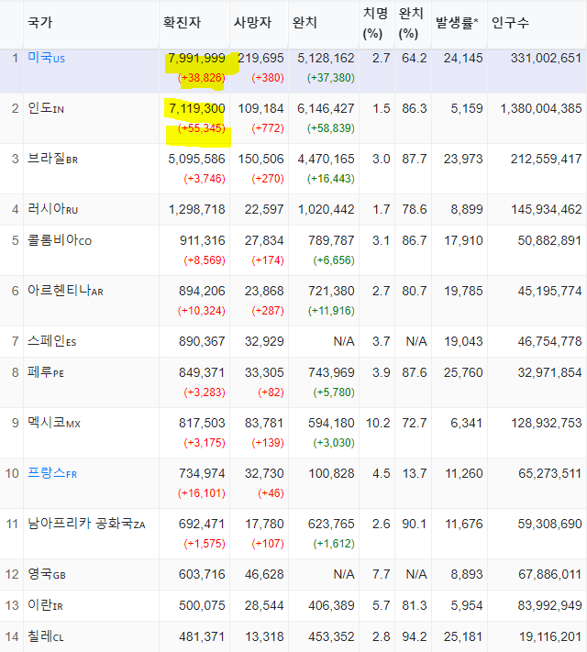
Task: Sort by the 확진자 column header
Action: [x=182, y=22]
